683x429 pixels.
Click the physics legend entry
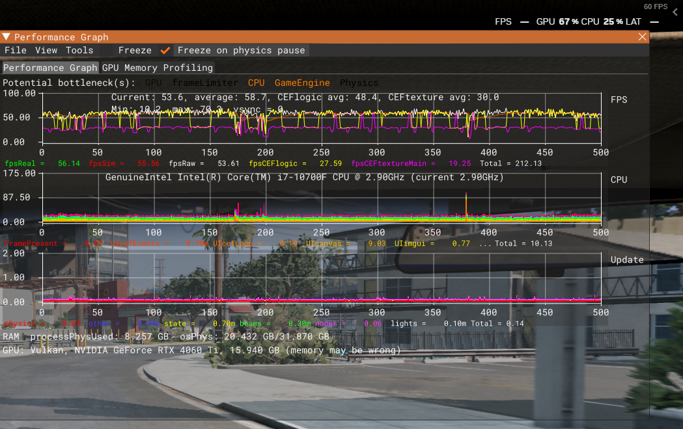[42, 324]
